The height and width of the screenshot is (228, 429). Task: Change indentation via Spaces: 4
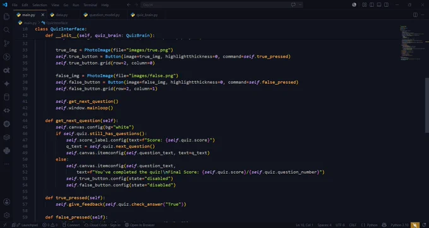(324, 225)
